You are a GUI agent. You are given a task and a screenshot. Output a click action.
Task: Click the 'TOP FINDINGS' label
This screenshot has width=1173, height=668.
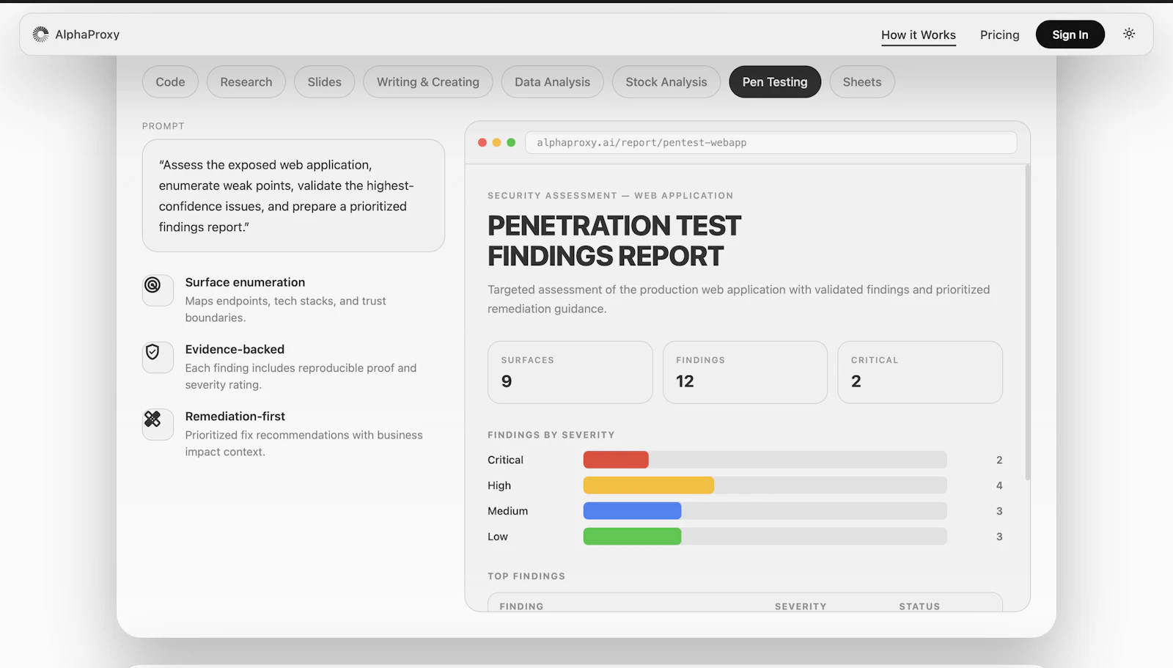[526, 576]
